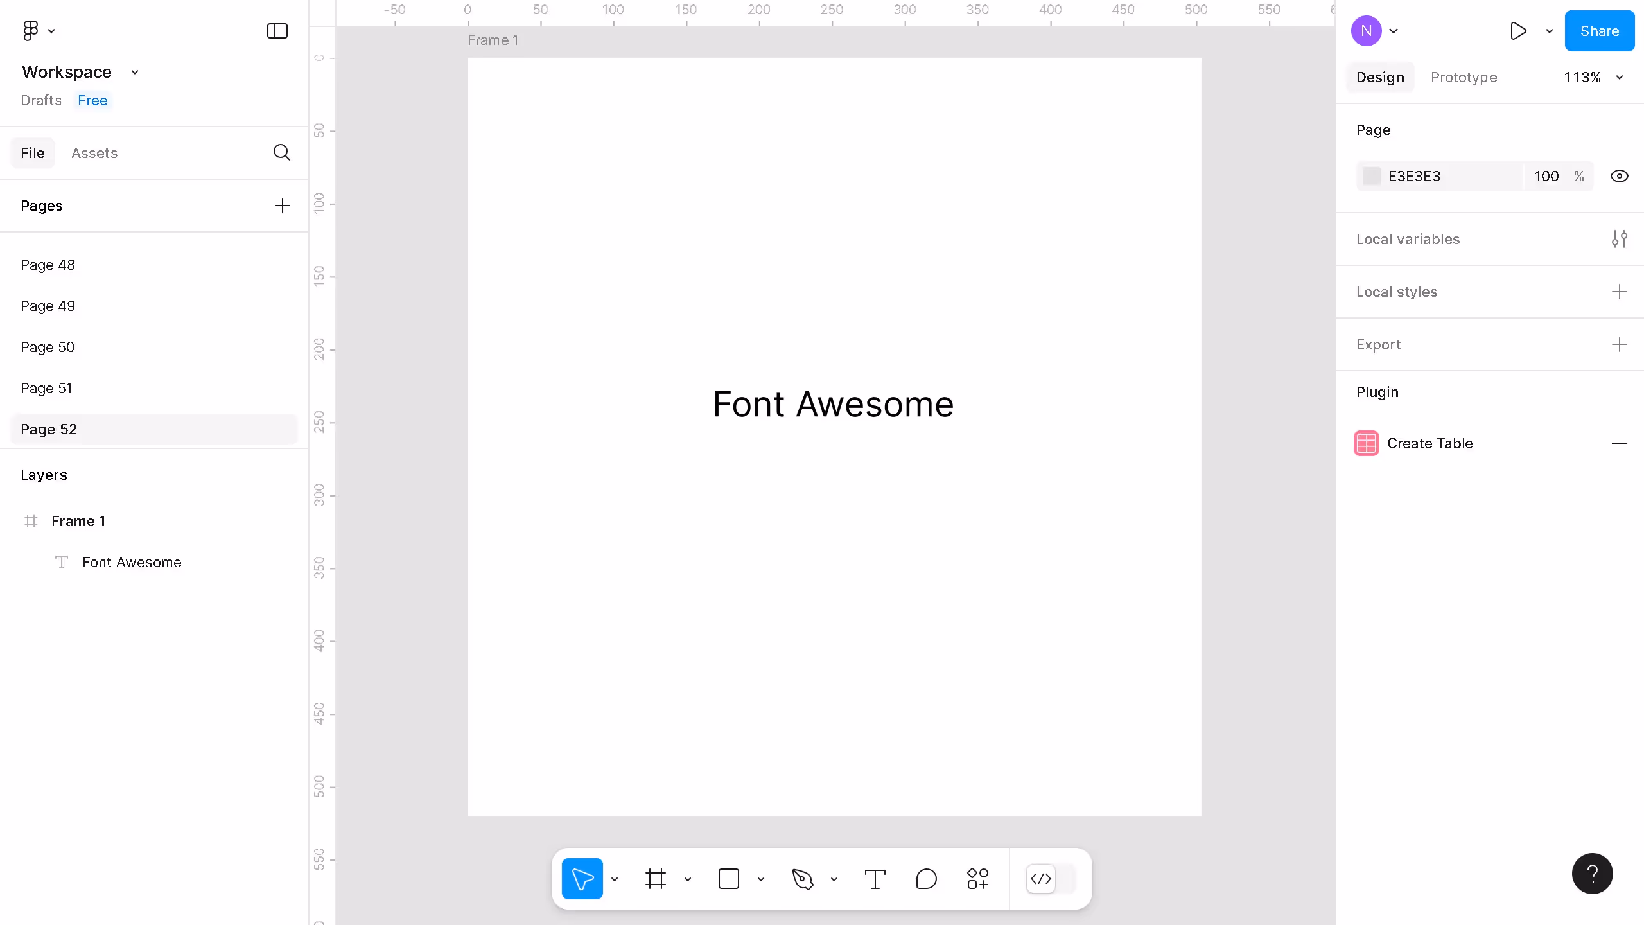The height and width of the screenshot is (925, 1644).
Task: Select the Frame tool
Action: (x=655, y=879)
